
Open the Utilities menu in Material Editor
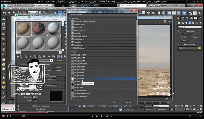[54, 19]
